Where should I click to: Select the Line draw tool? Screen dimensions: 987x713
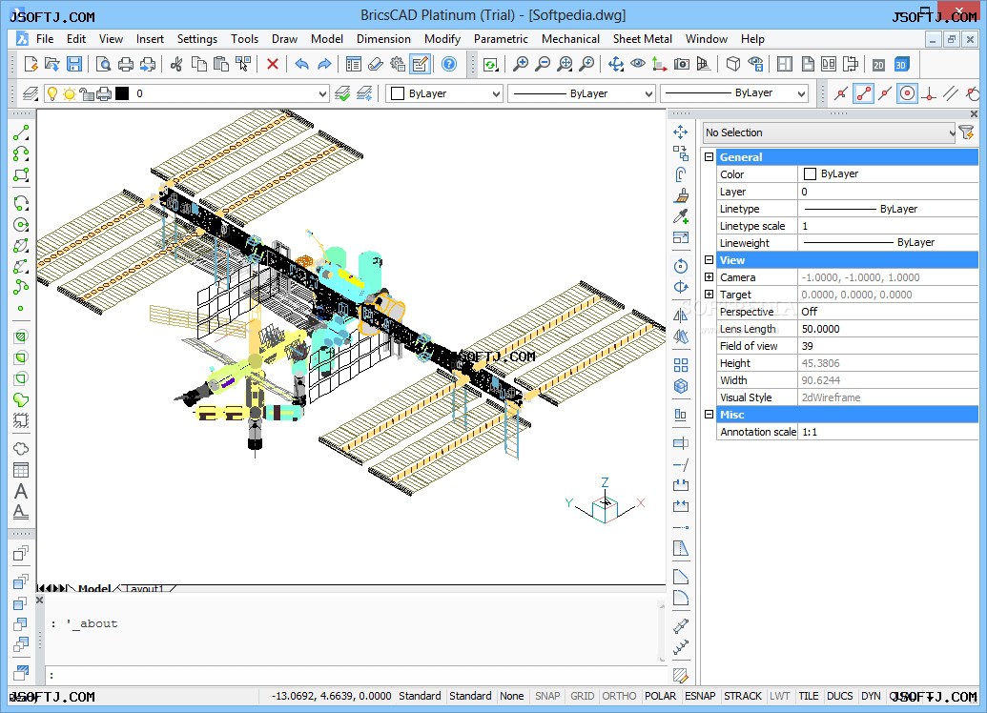click(21, 132)
